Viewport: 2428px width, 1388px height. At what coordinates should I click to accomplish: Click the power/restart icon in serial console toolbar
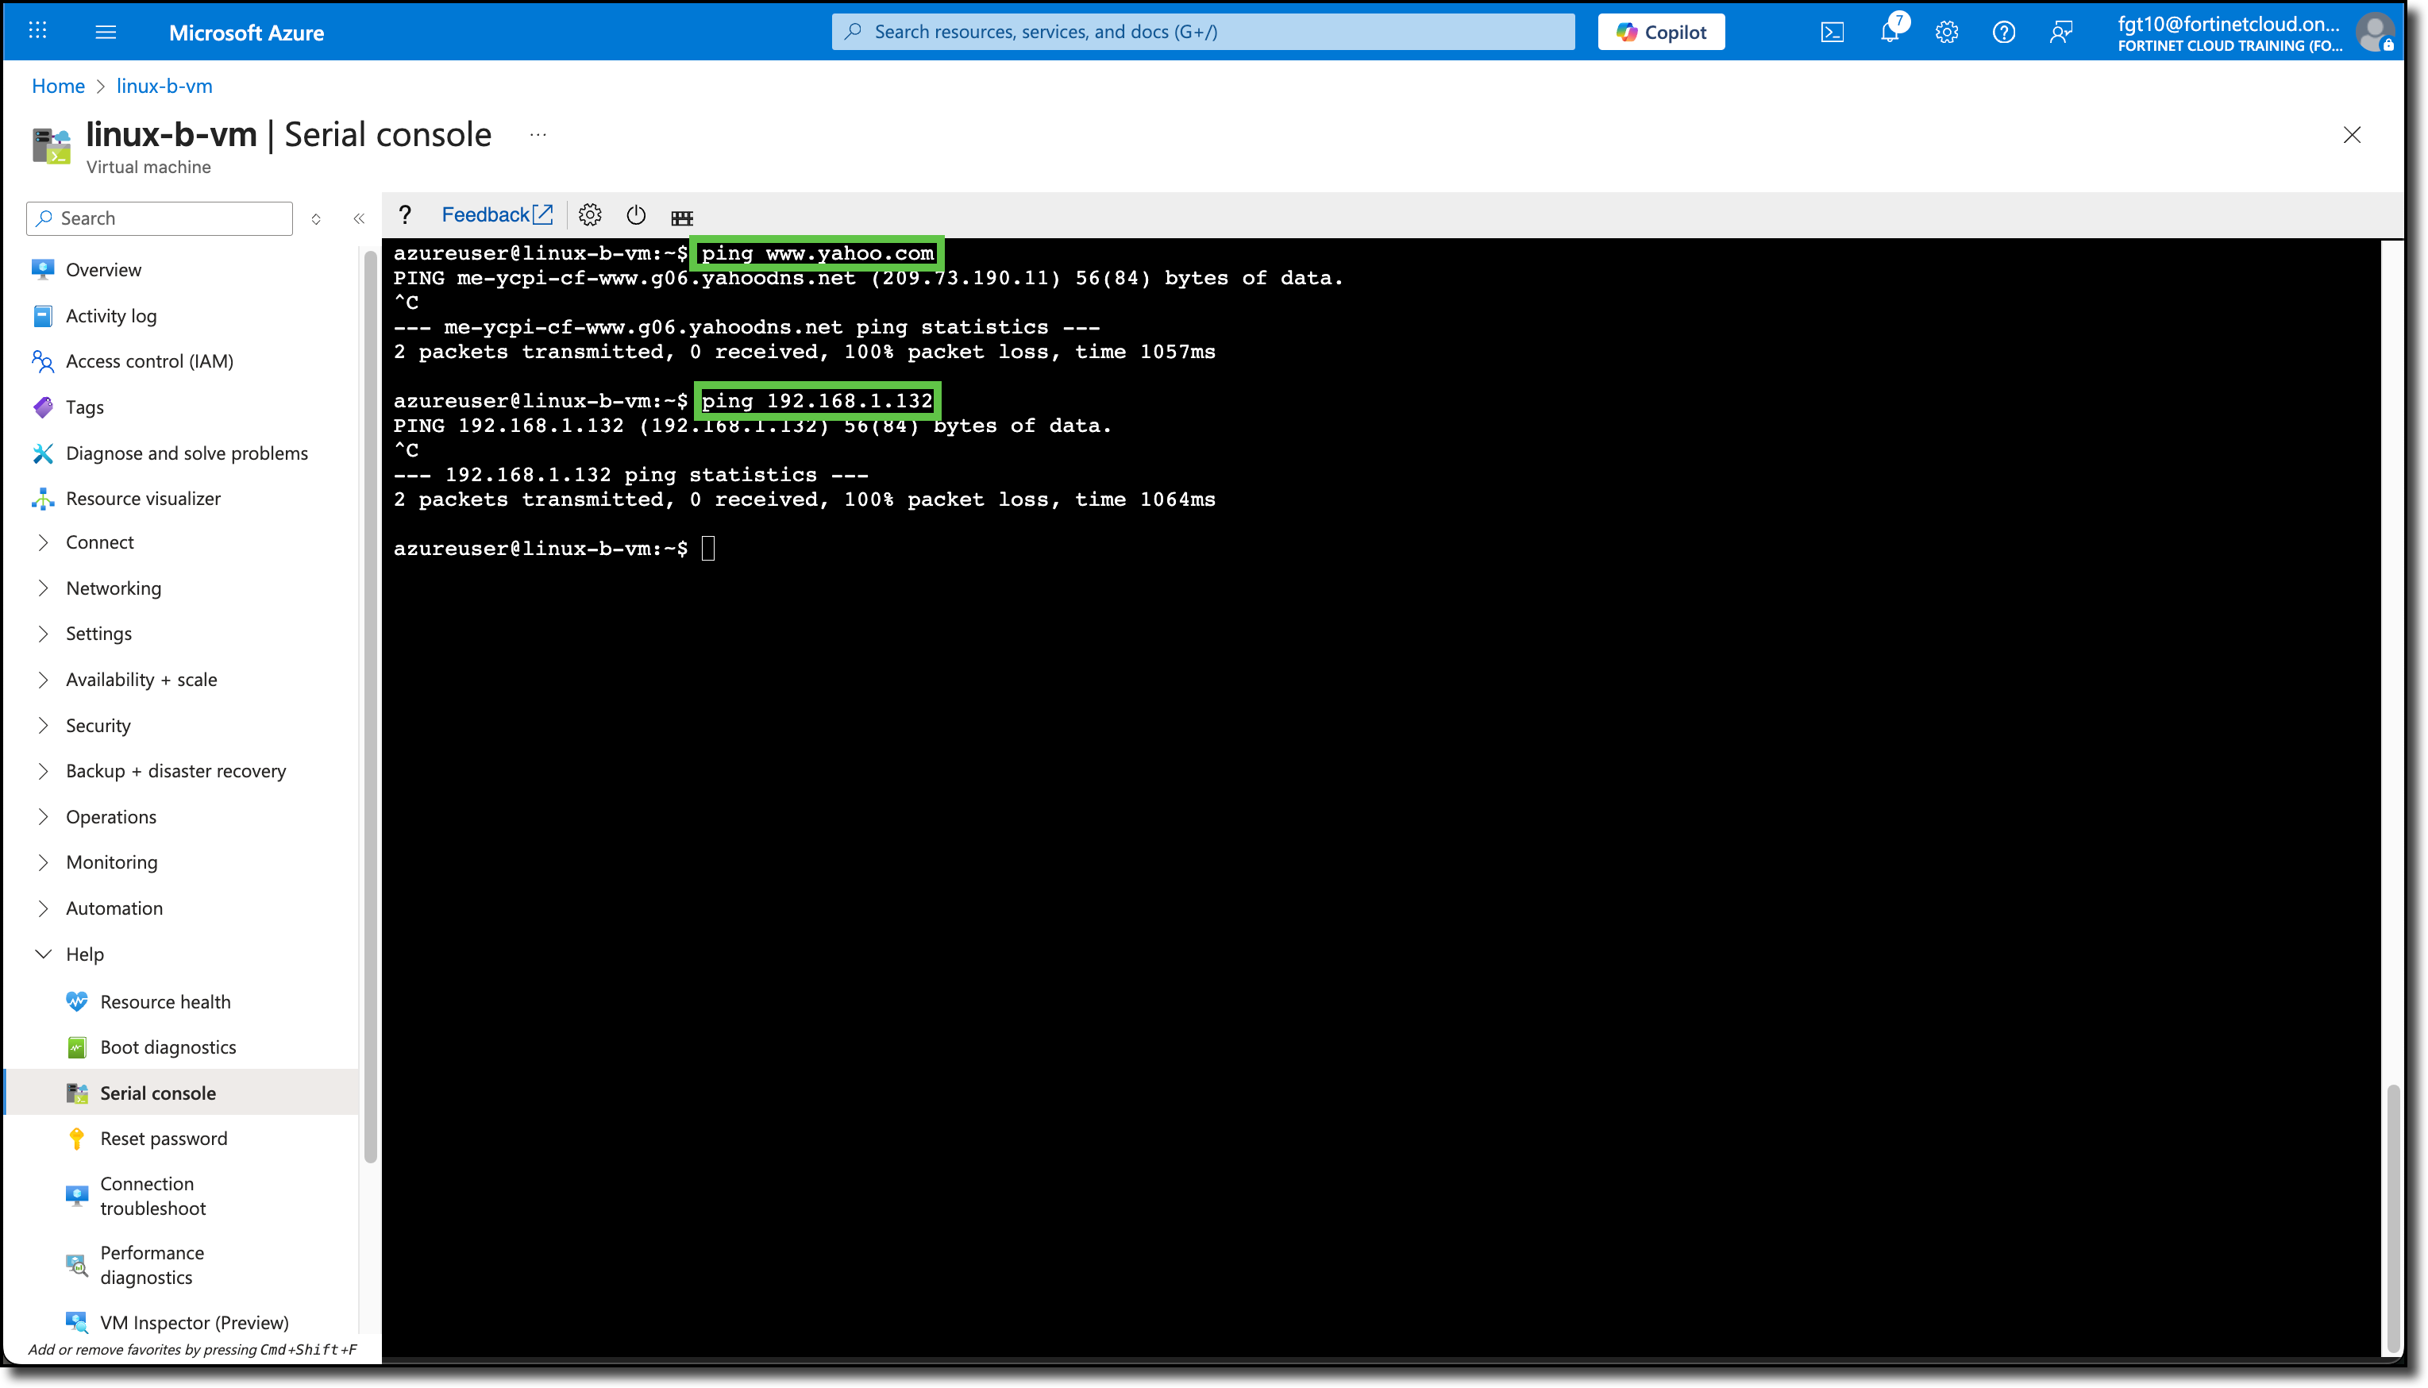coord(636,214)
